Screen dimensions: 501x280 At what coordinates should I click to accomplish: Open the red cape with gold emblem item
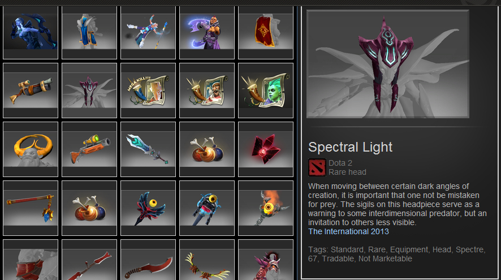click(266, 32)
